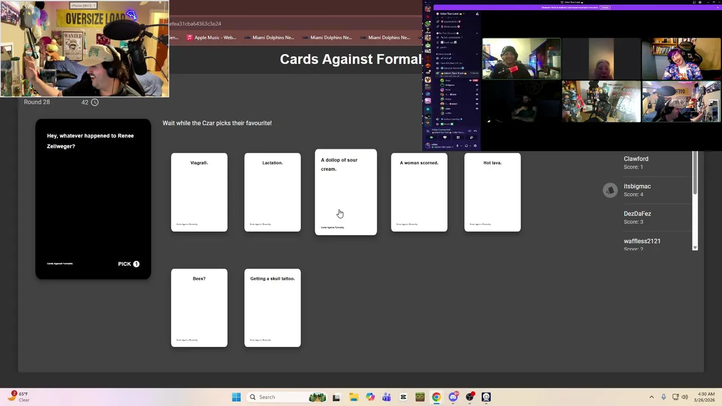Open the weather widget showing 65°F
722x406 pixels.
[18, 397]
